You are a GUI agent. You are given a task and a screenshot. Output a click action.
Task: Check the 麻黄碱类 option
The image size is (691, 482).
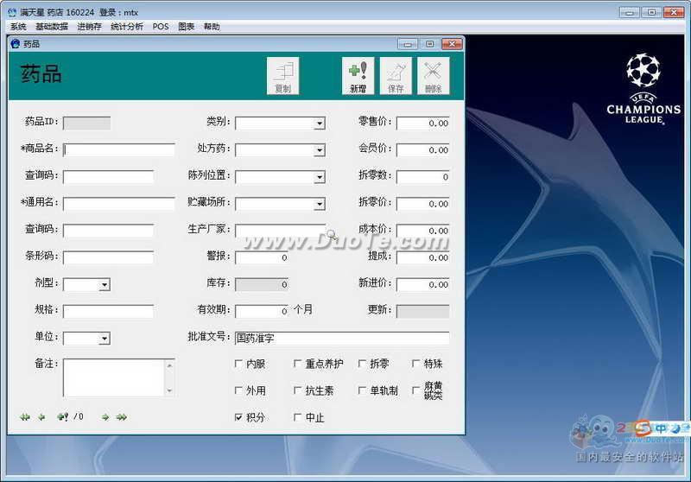coord(415,390)
